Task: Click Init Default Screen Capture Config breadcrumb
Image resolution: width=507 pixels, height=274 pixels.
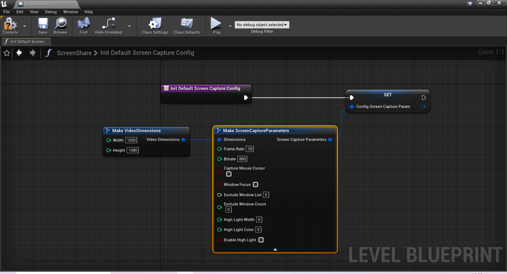Action: click(147, 53)
